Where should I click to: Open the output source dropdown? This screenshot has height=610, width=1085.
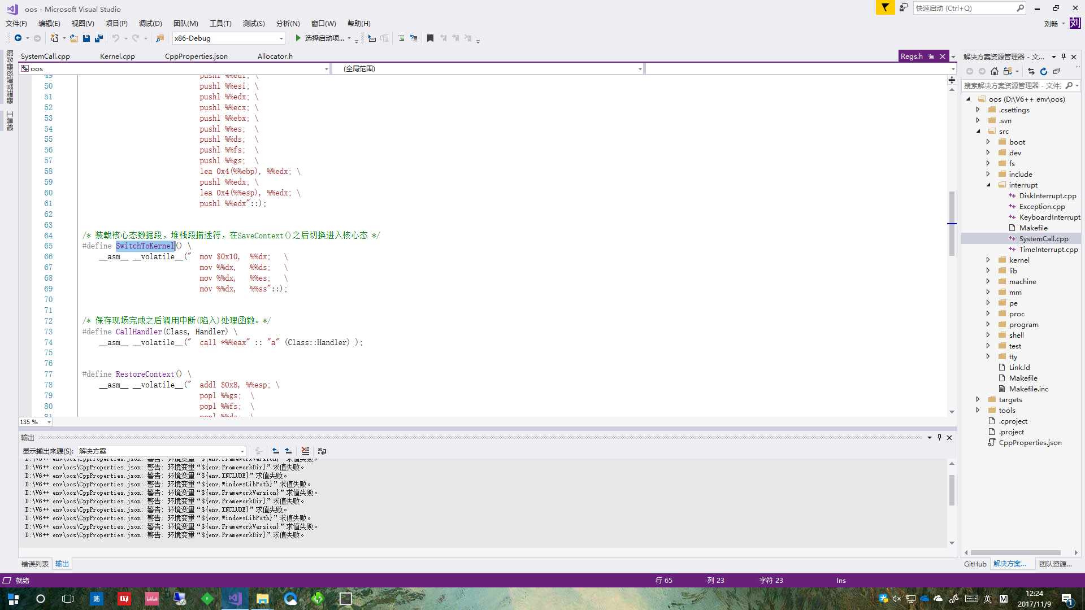(x=242, y=451)
